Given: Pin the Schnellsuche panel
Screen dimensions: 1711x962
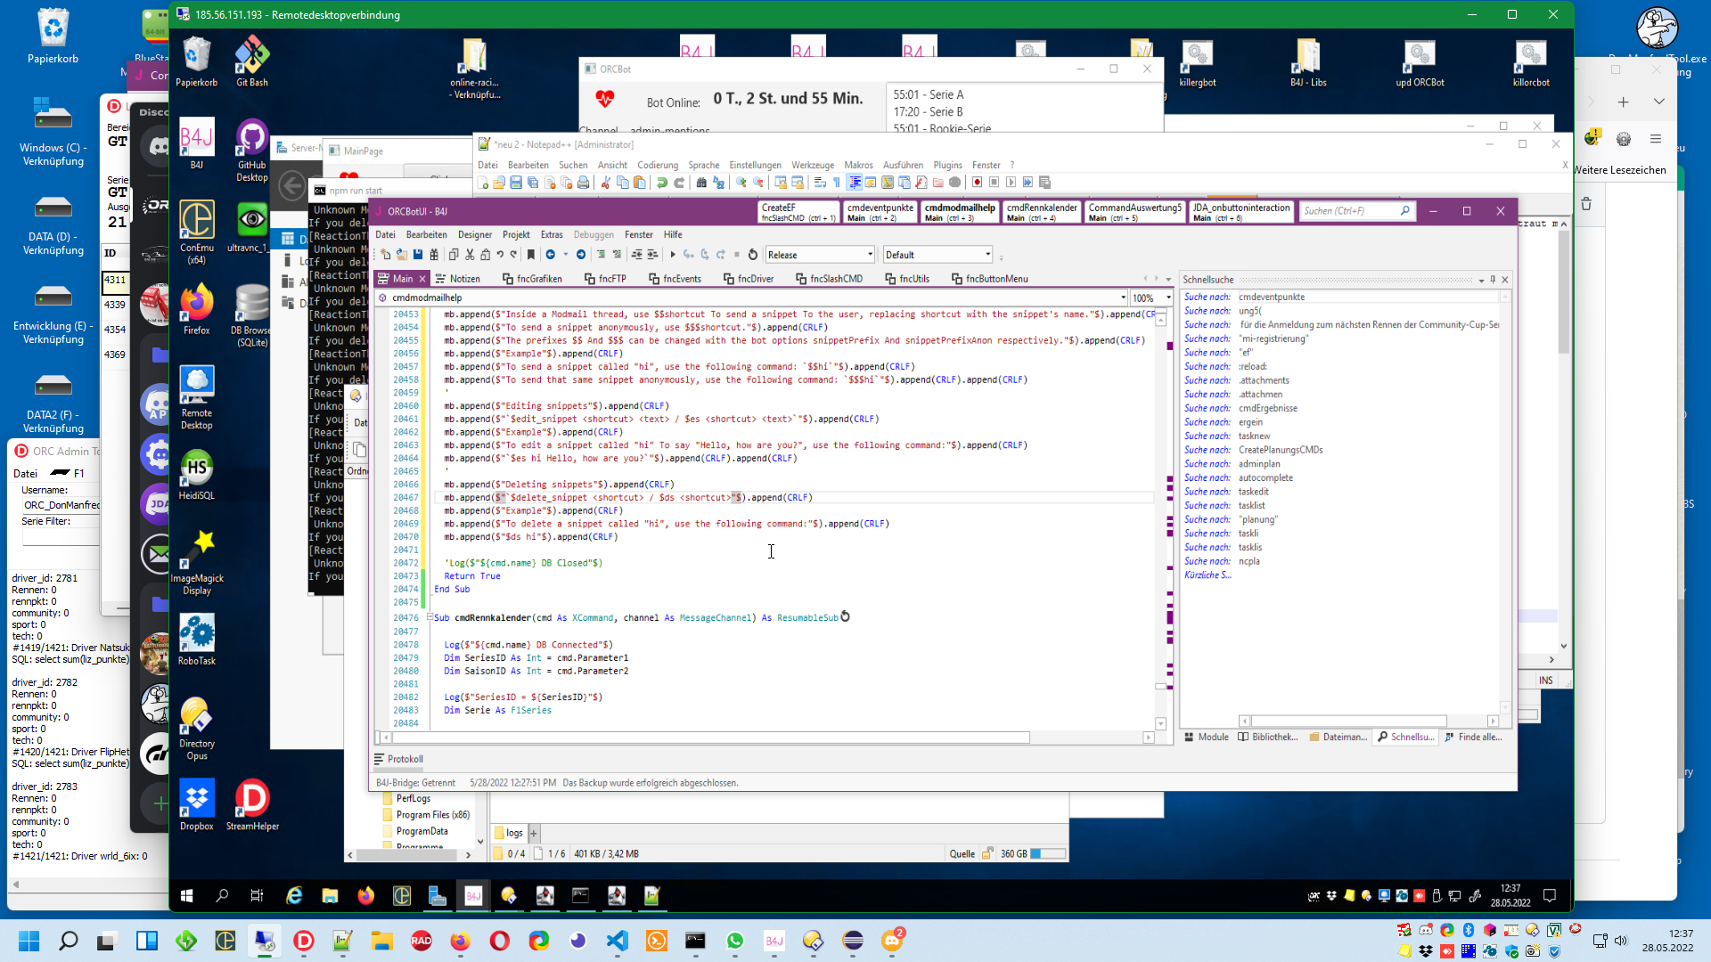Looking at the screenshot, I should (1493, 280).
